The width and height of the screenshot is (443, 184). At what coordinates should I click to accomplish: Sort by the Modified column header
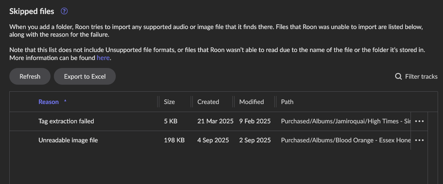[x=252, y=102]
